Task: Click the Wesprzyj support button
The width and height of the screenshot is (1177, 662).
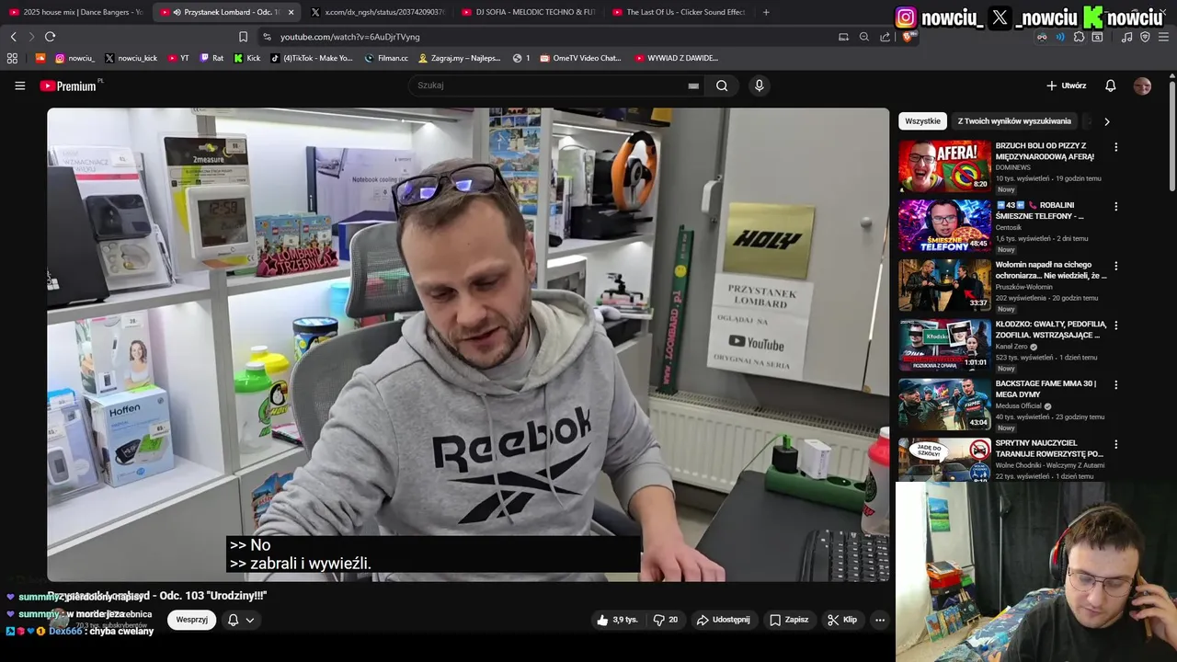Action: coord(191,620)
